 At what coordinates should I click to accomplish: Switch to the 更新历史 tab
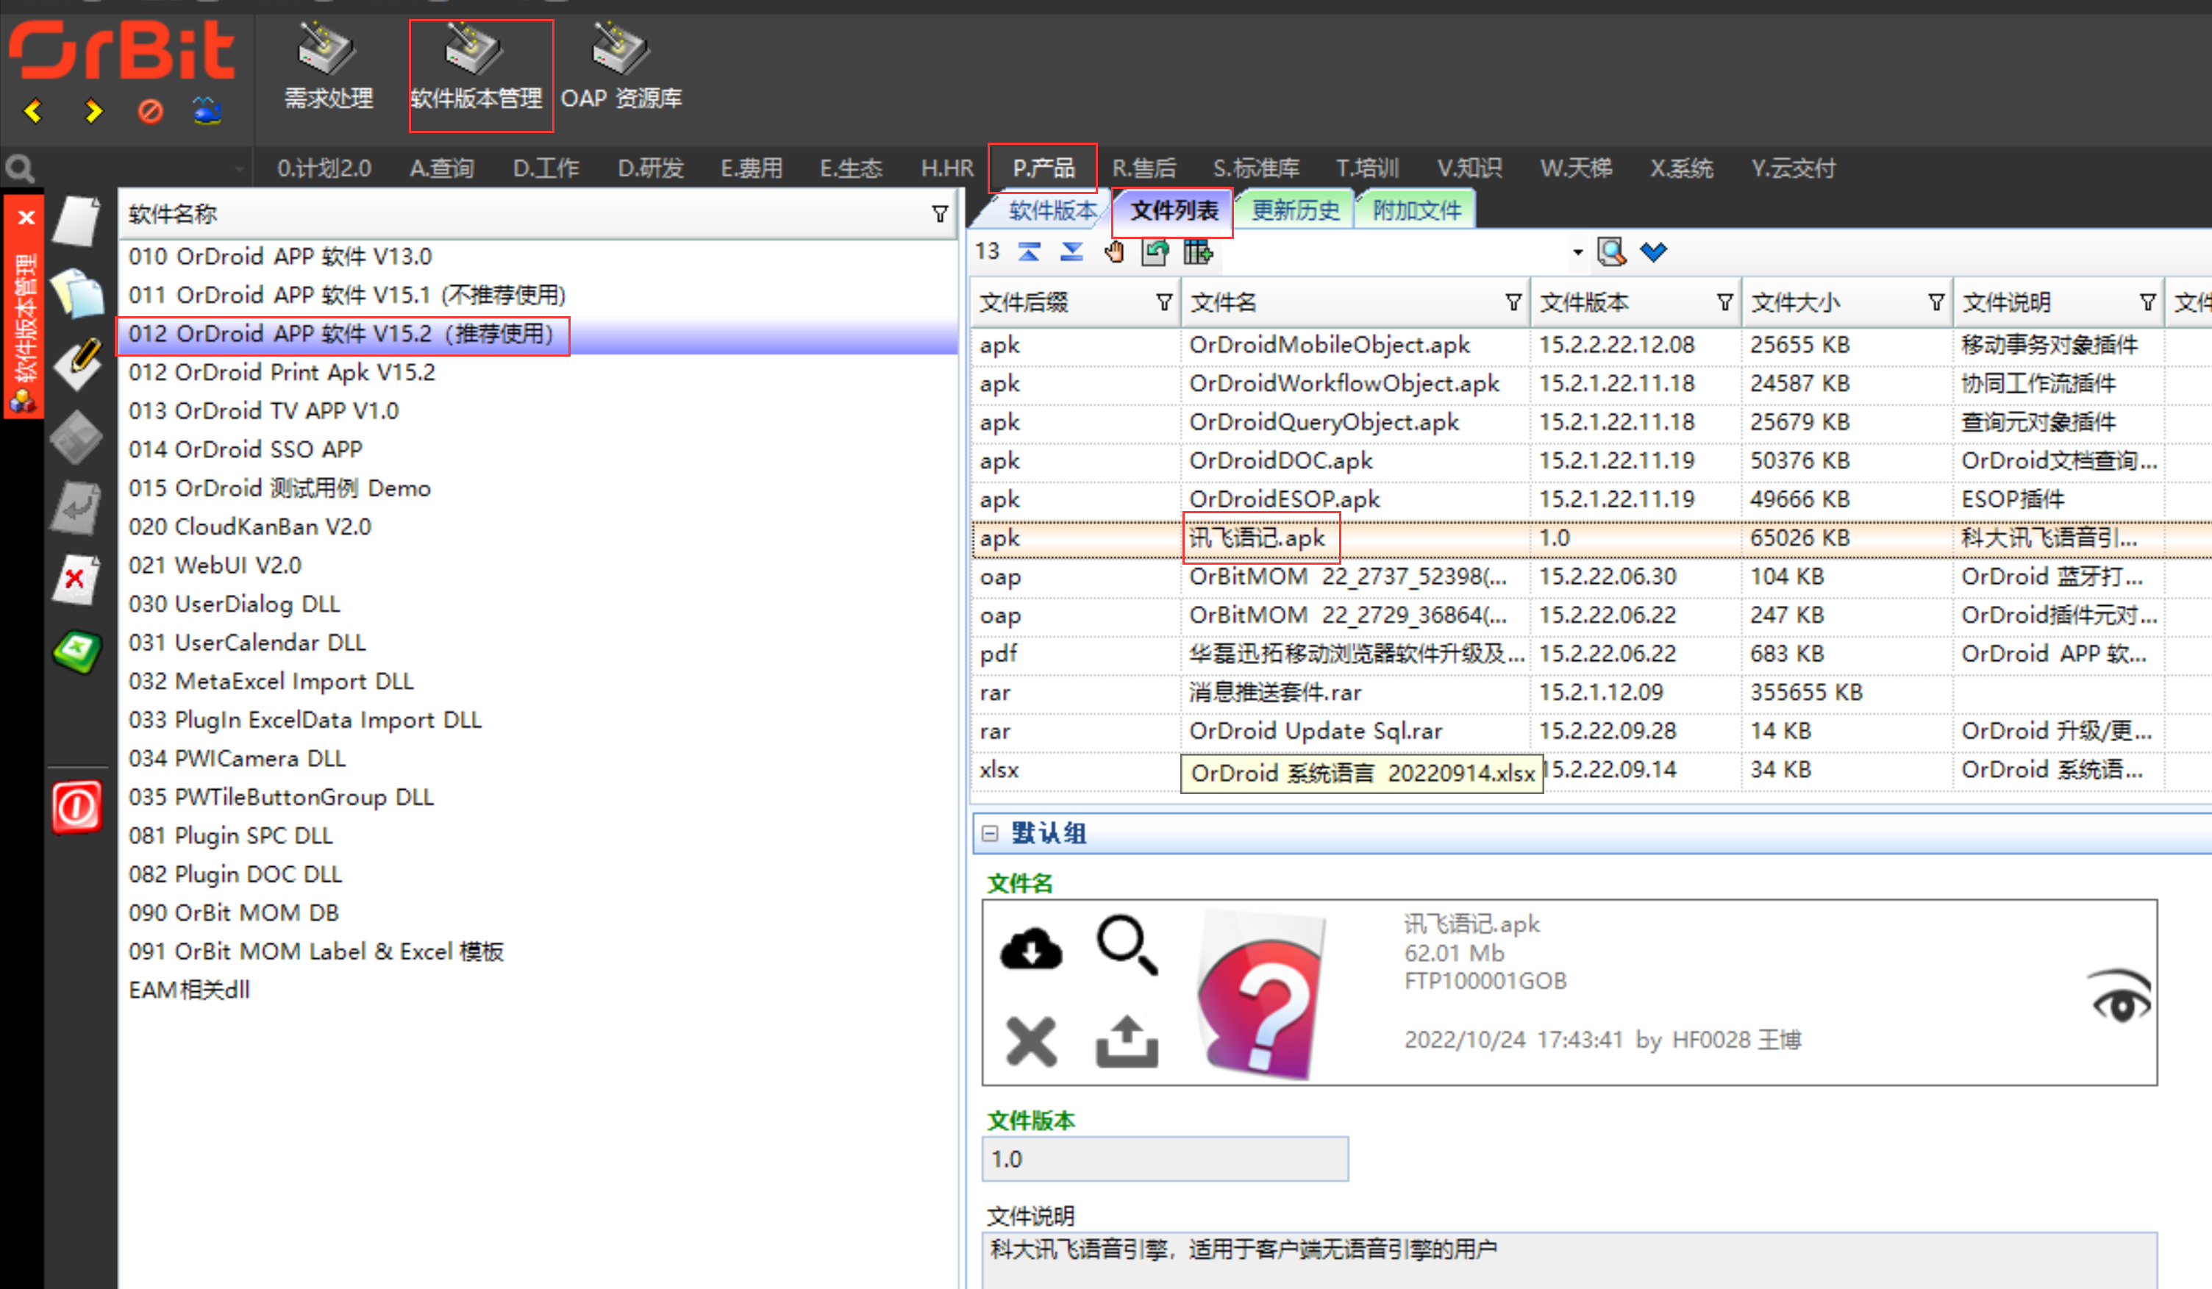(x=1296, y=210)
